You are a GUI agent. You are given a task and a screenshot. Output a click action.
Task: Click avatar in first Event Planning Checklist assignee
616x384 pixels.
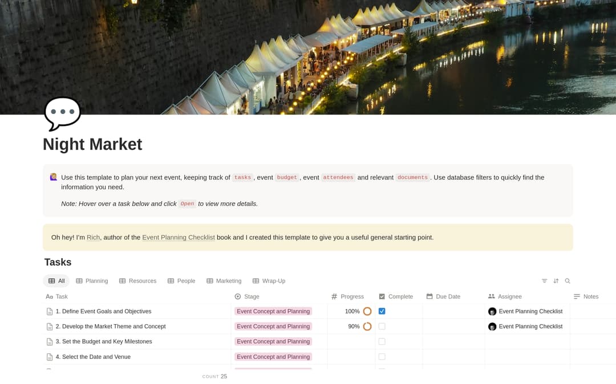pyautogui.click(x=492, y=312)
